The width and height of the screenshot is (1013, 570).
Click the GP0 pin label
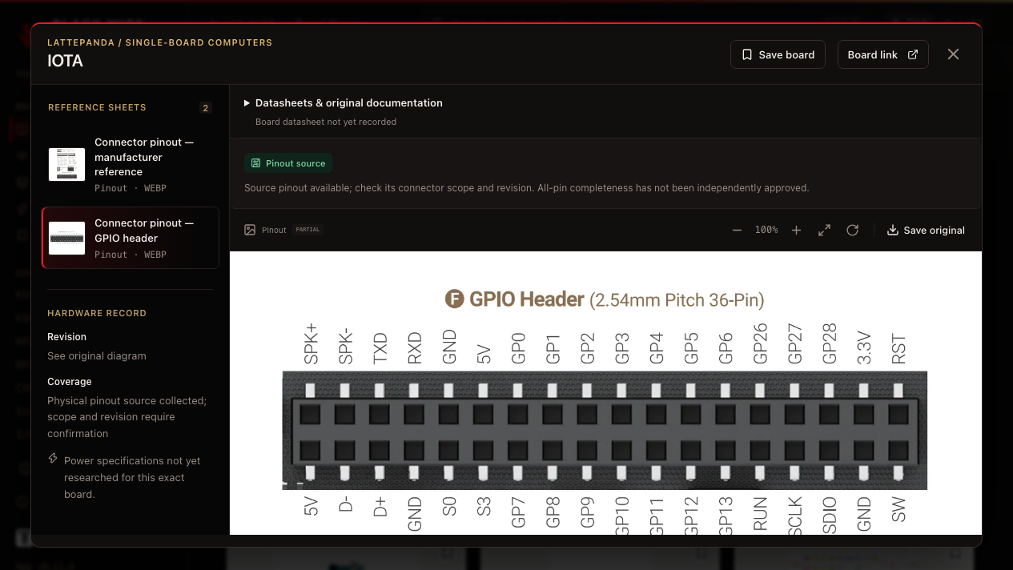tap(518, 348)
